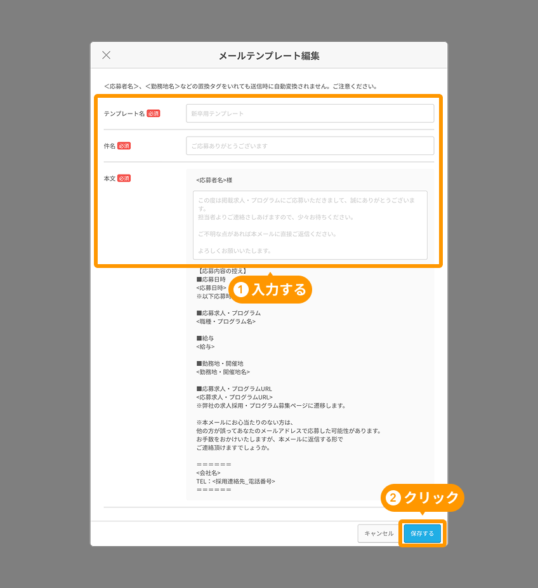Click the ※本メールにお心当たりのない方は line
538x588 pixels.
tap(245, 422)
